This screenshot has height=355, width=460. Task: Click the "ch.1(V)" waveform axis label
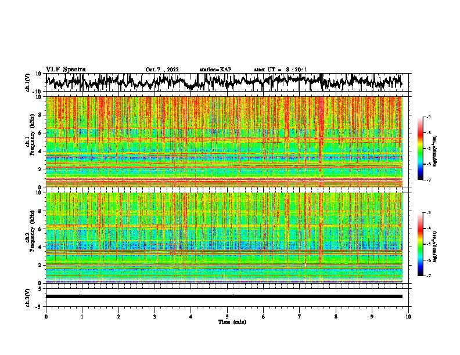pyautogui.click(x=28, y=82)
